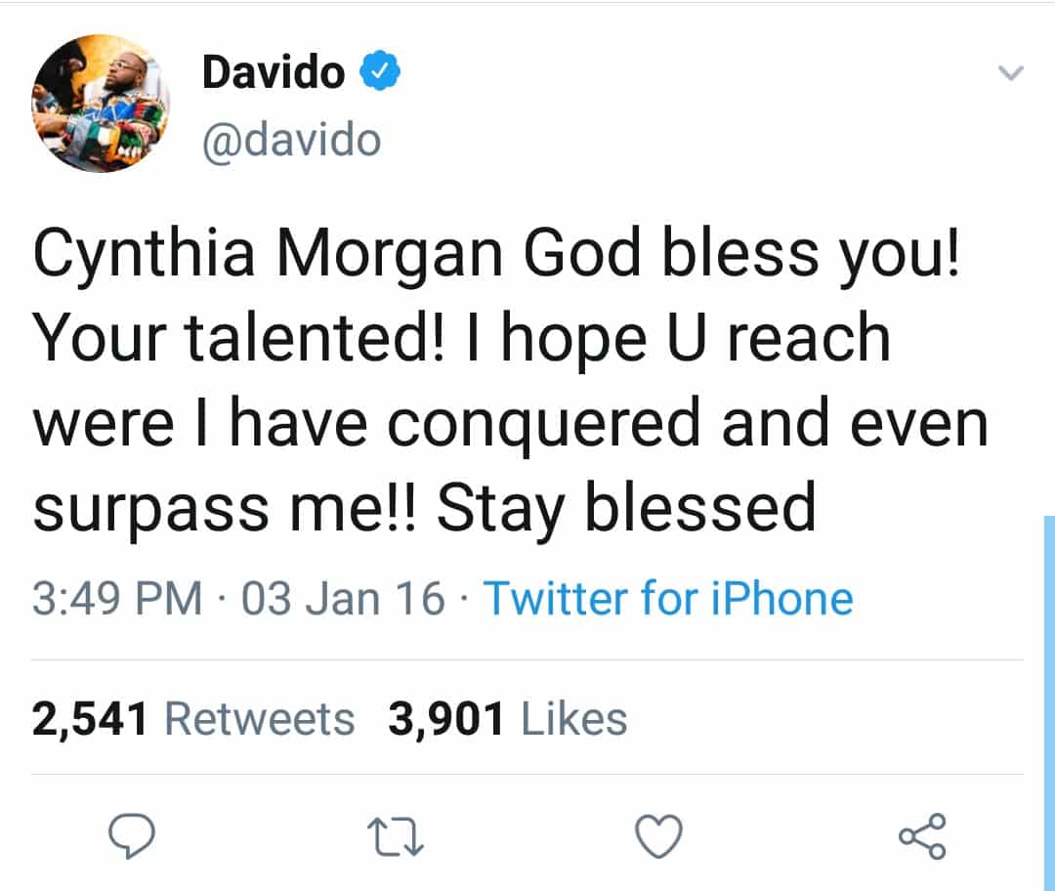Open the @davido handle

pos(291,141)
